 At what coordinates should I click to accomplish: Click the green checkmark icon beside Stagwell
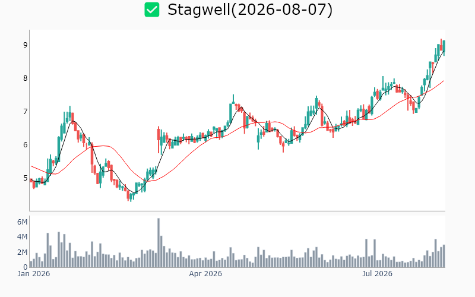tap(152, 10)
